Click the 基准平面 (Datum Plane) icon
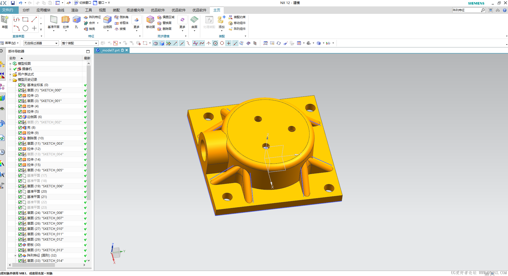Screen dimensions: 508x276 (x=54, y=20)
